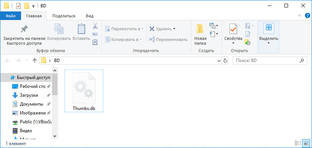Click the forward navigation arrow
312x148 pixels.
click(18, 61)
